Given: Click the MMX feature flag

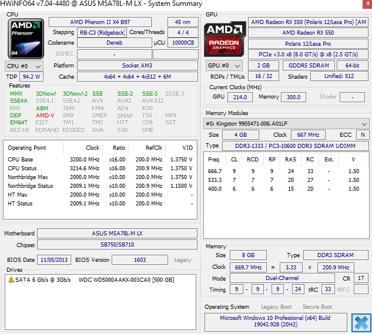Looking at the screenshot, I should (x=16, y=94).
